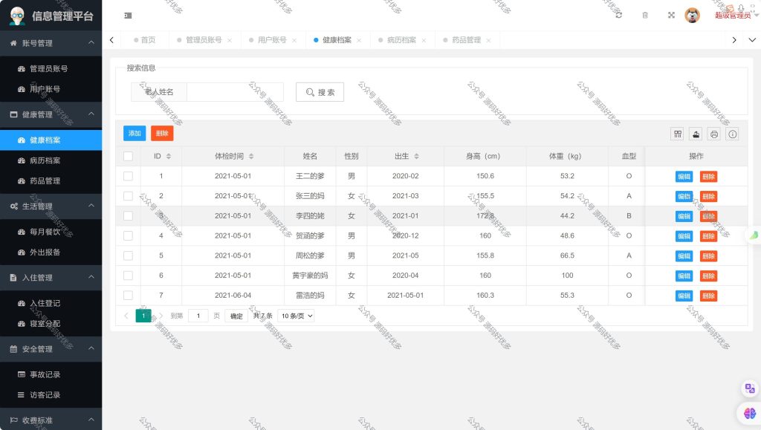Toggle fullscreen icon in top bar
Viewport: 761px width, 430px height.
tap(671, 15)
